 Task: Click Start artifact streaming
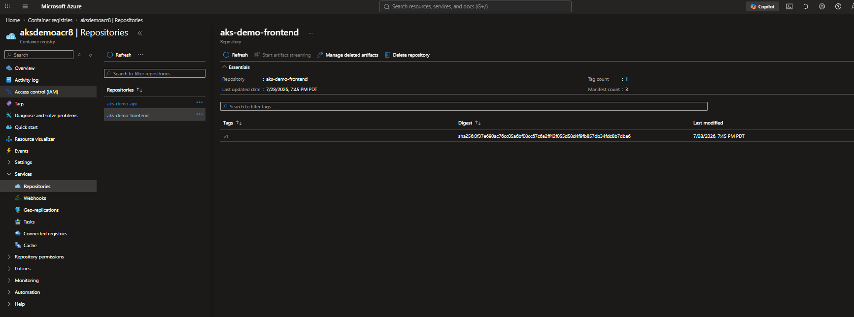tap(282, 55)
